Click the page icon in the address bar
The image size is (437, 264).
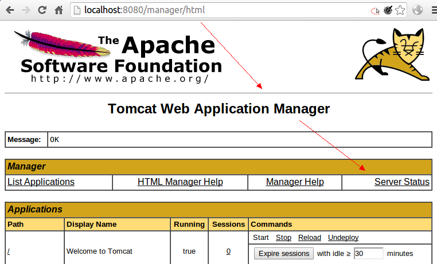click(77, 10)
